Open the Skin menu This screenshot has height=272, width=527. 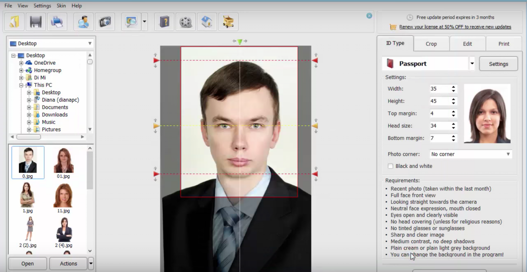[x=61, y=5]
